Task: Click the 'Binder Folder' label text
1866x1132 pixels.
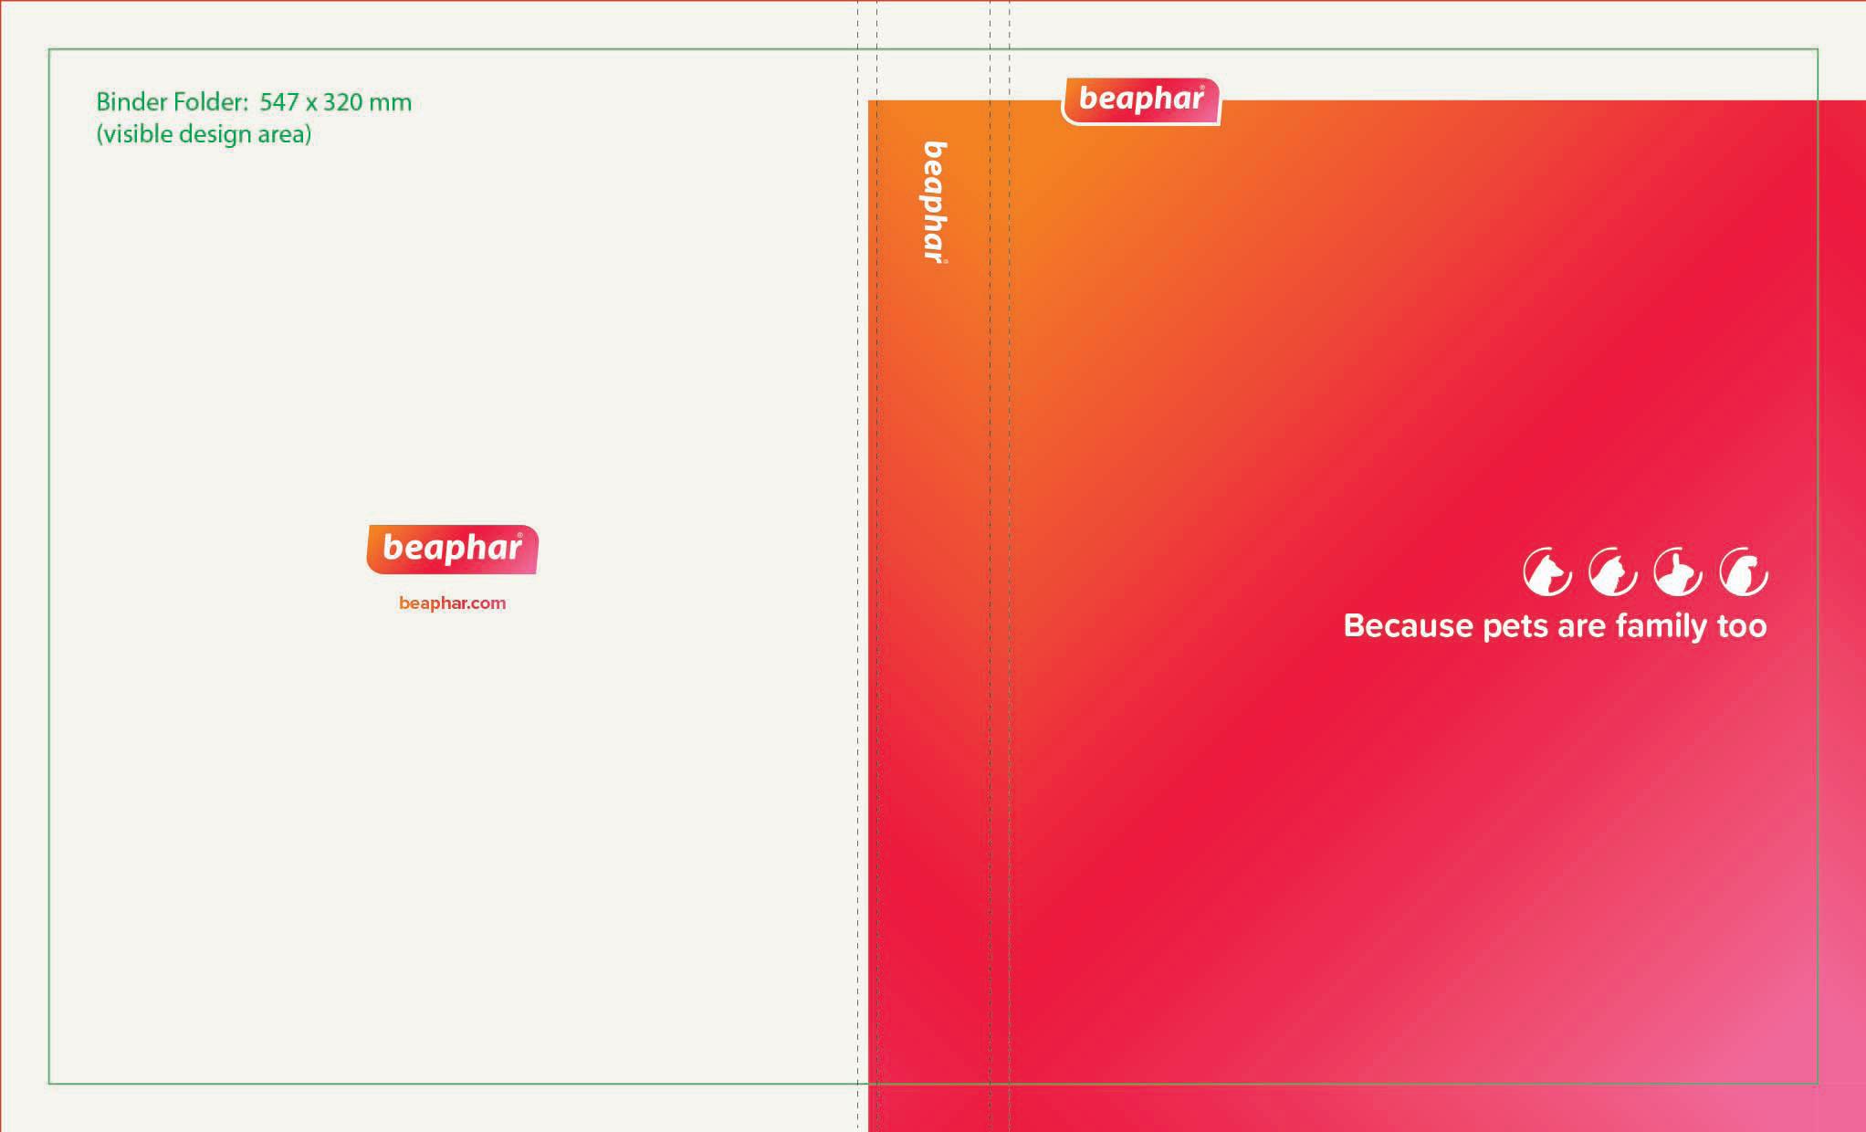Action: [x=172, y=102]
